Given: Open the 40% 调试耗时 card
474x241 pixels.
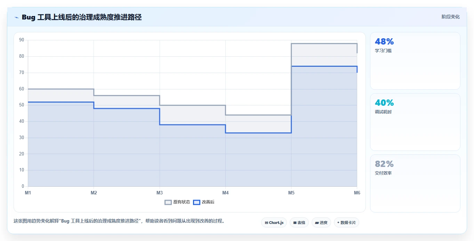Looking at the screenshot, I should tap(415, 122).
